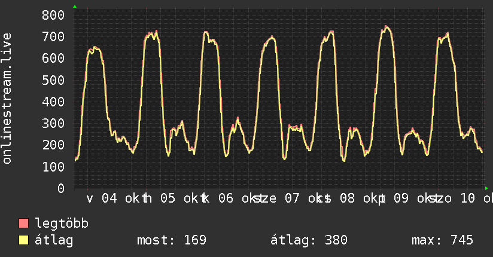
Task: Click the 700 y-axis label
Action: click(53, 37)
